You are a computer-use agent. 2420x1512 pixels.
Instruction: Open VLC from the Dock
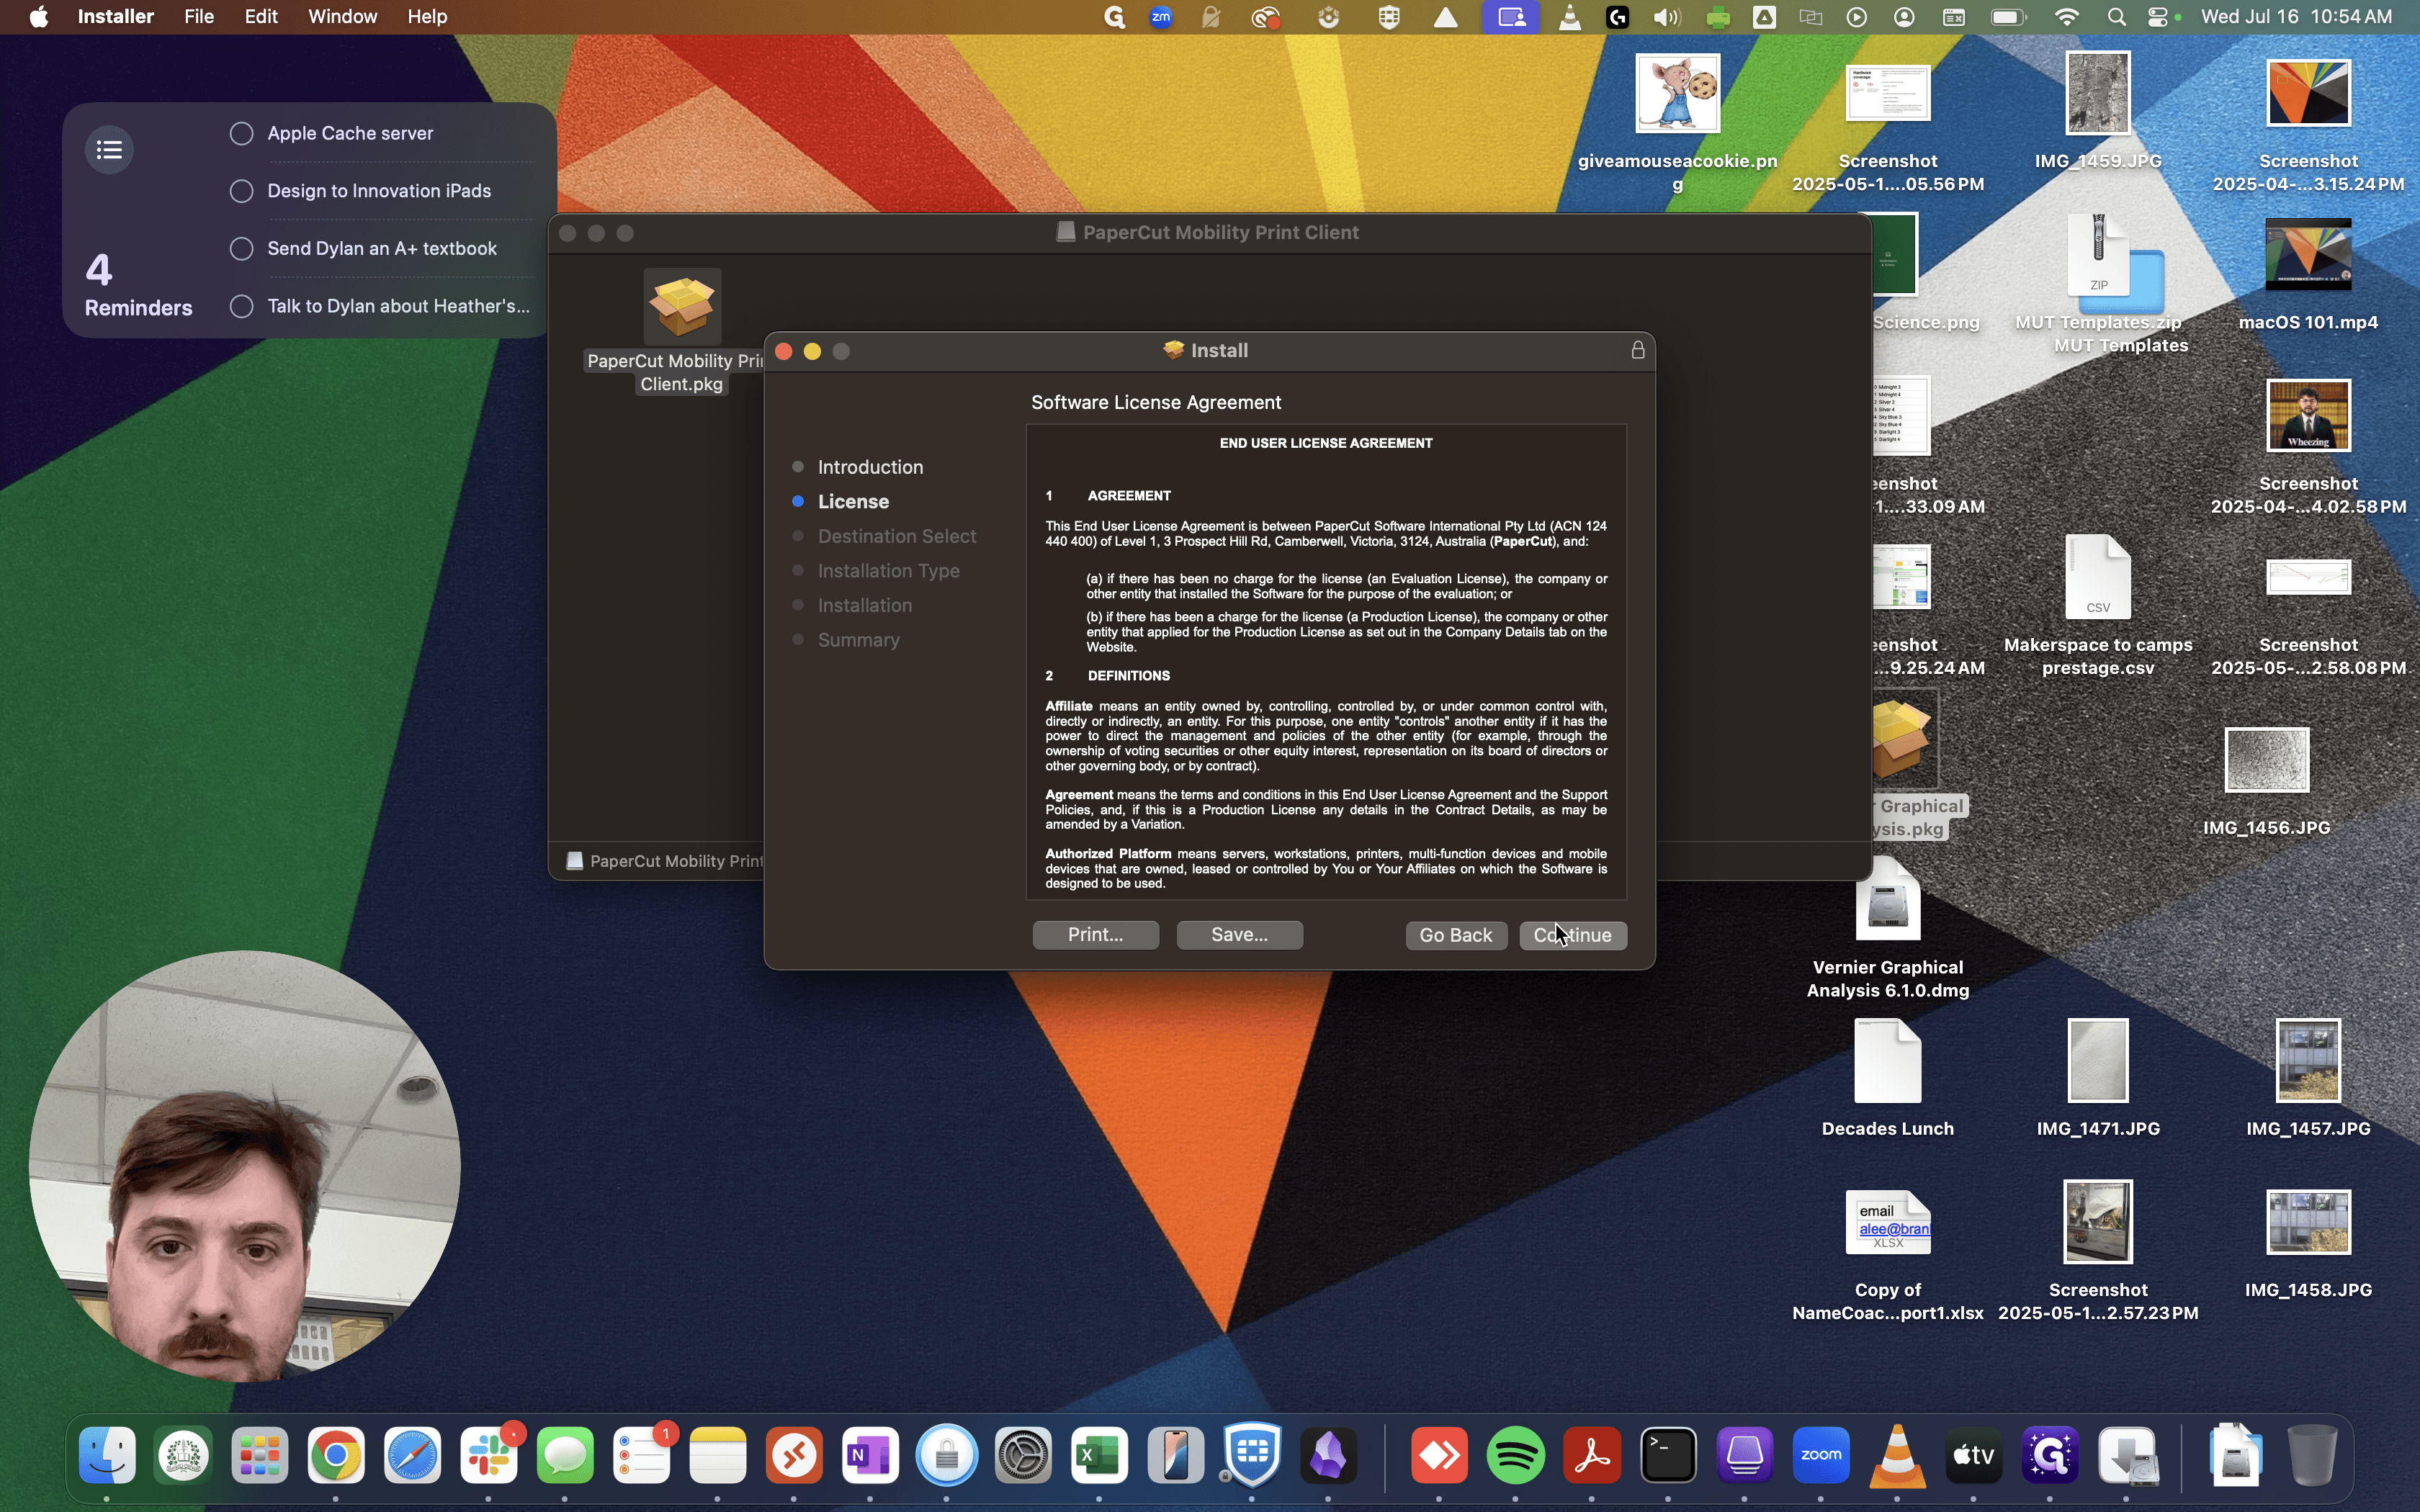[1898, 1455]
